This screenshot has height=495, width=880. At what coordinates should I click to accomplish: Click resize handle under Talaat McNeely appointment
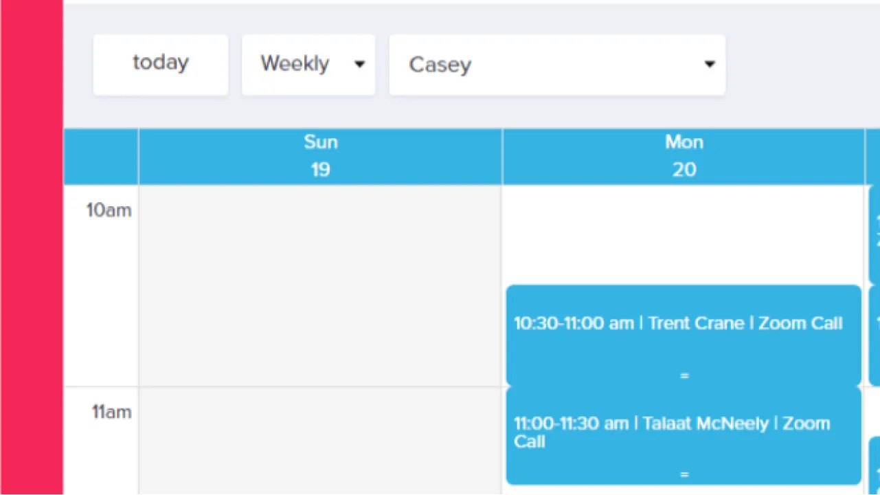pyautogui.click(x=684, y=474)
